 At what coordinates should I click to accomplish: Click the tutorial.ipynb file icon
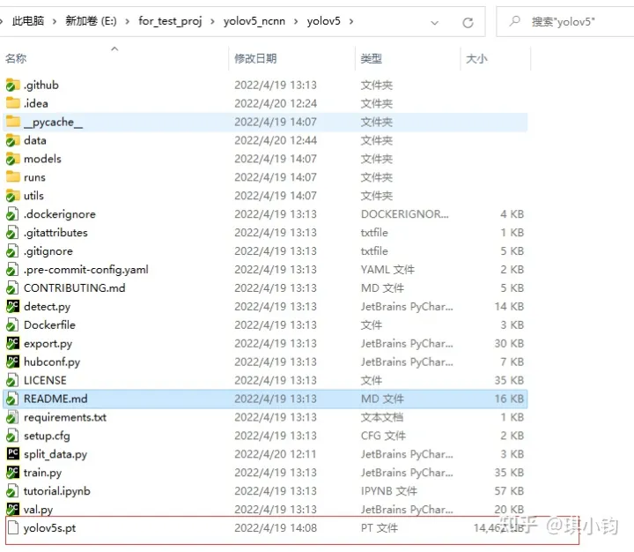[12, 491]
